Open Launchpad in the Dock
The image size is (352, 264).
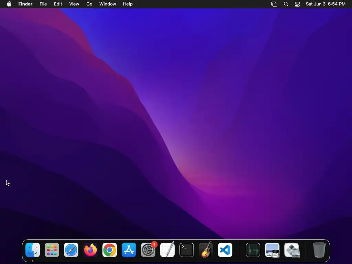coord(52,250)
